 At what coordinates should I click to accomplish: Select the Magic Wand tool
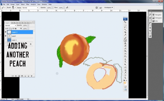(125, 30)
